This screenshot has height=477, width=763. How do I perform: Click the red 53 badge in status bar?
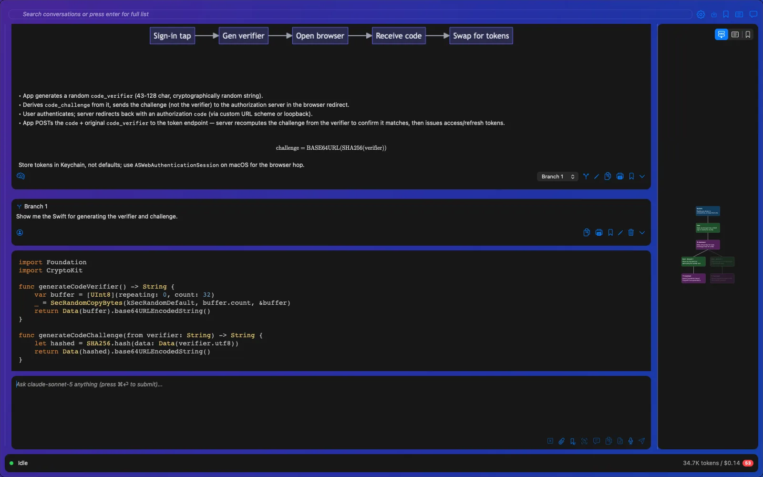click(748, 463)
